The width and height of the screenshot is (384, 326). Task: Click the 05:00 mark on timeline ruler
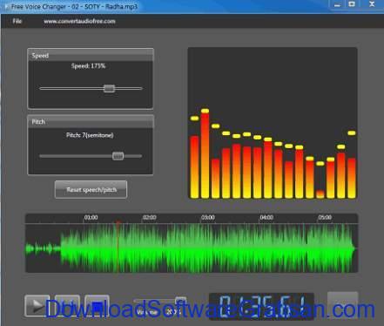[325, 217]
